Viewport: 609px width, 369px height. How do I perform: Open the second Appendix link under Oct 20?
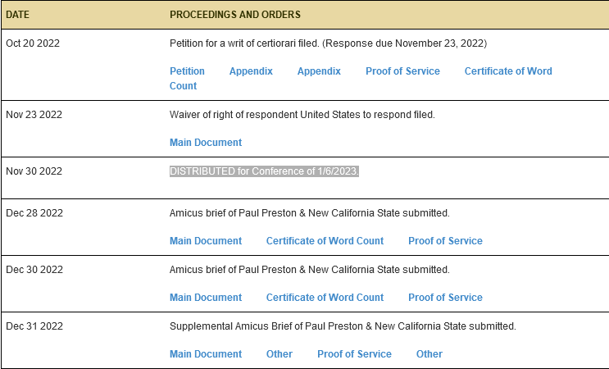319,71
